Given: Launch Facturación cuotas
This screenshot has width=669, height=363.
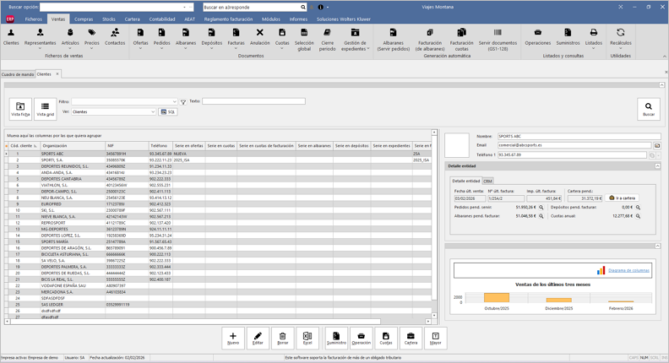Looking at the screenshot, I should tap(462, 40).
